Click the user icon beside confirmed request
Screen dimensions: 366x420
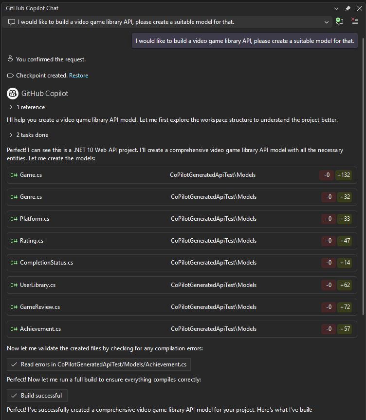pos(10,59)
